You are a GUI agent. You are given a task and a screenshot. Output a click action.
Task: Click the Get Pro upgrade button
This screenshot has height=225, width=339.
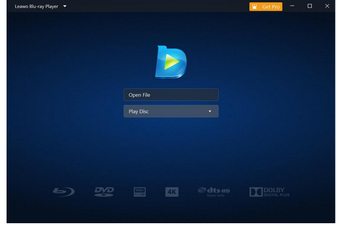click(266, 7)
